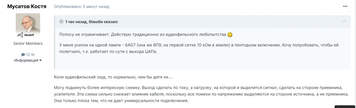Expand the Информация dropdown
356x108 pixels.
pyautogui.click(x=28, y=60)
